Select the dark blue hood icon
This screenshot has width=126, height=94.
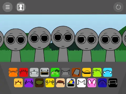102,83
